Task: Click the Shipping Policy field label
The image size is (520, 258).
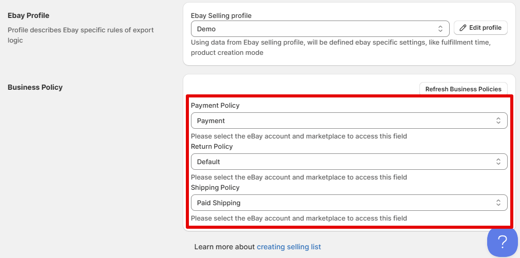Action: point(216,187)
